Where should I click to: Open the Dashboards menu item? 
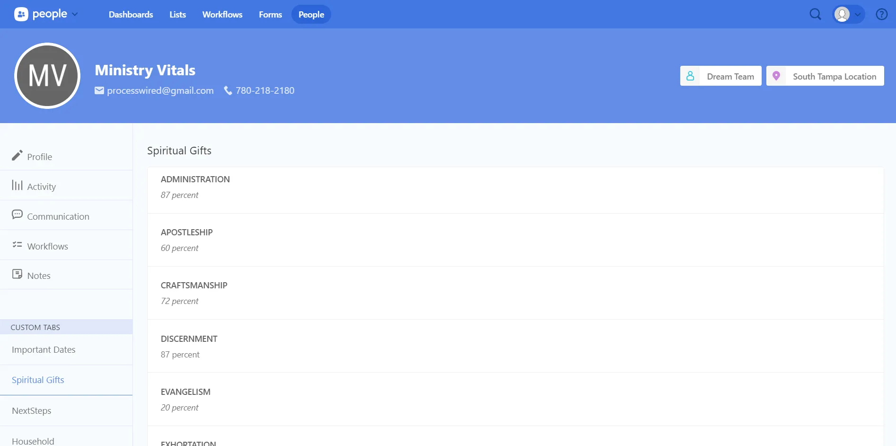[x=131, y=14]
